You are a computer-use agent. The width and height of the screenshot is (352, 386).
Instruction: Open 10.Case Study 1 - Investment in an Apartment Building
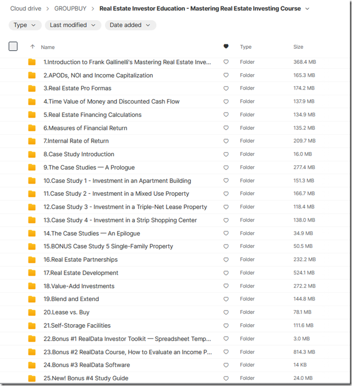point(117,181)
